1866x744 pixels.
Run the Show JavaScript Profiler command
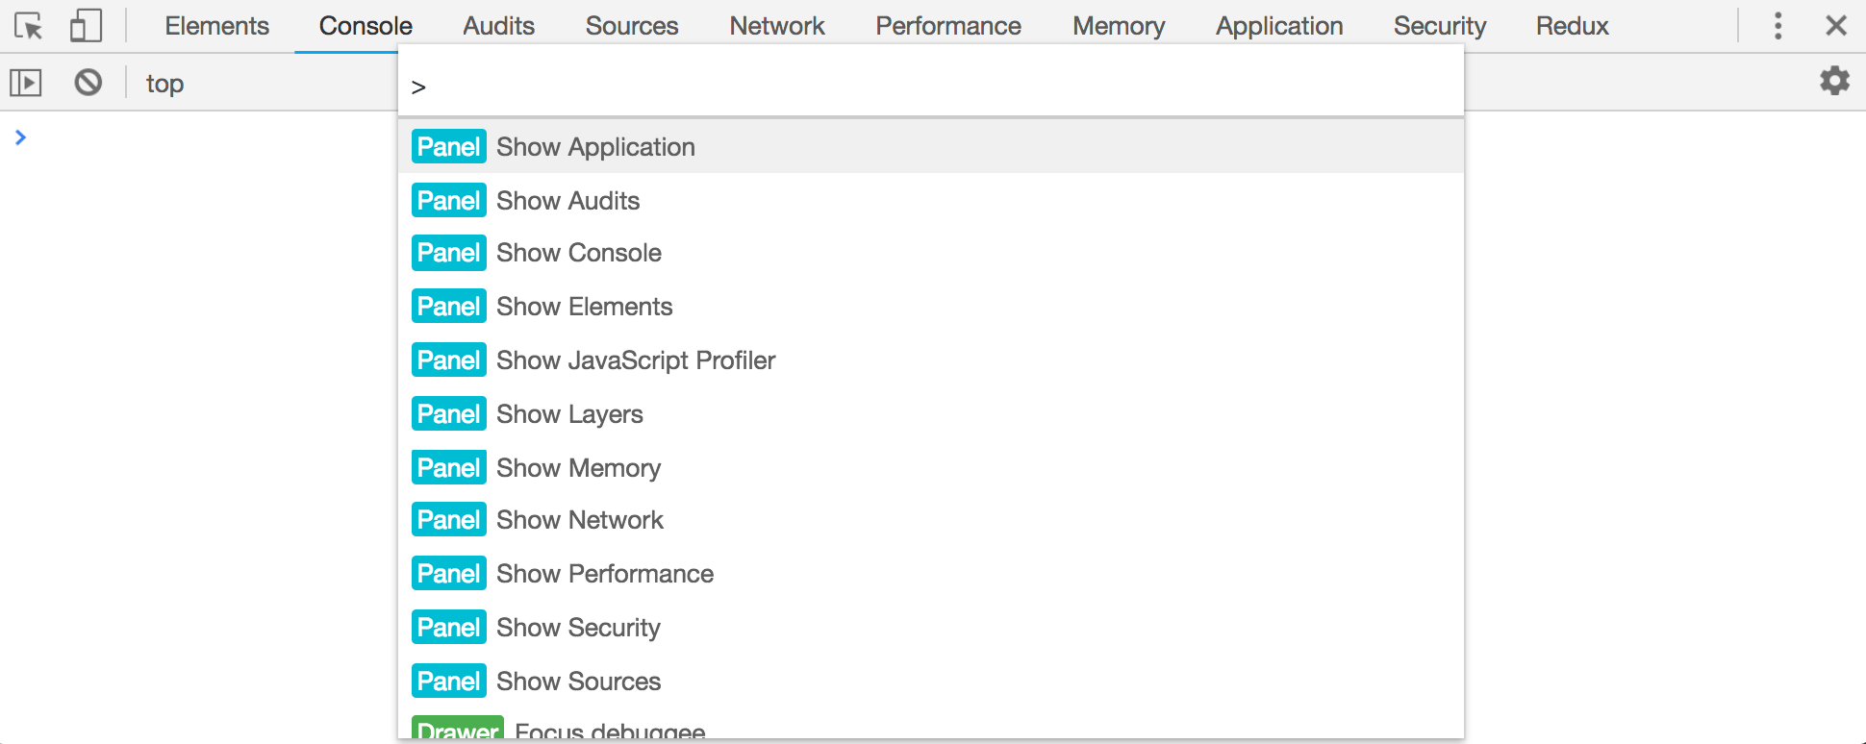[x=931, y=360]
